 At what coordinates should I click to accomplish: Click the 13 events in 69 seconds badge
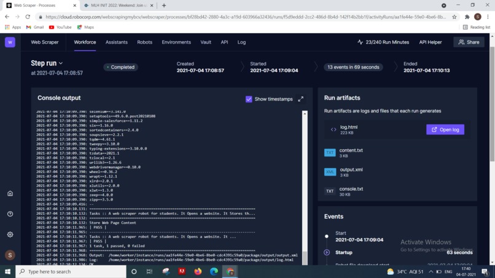pos(353,68)
